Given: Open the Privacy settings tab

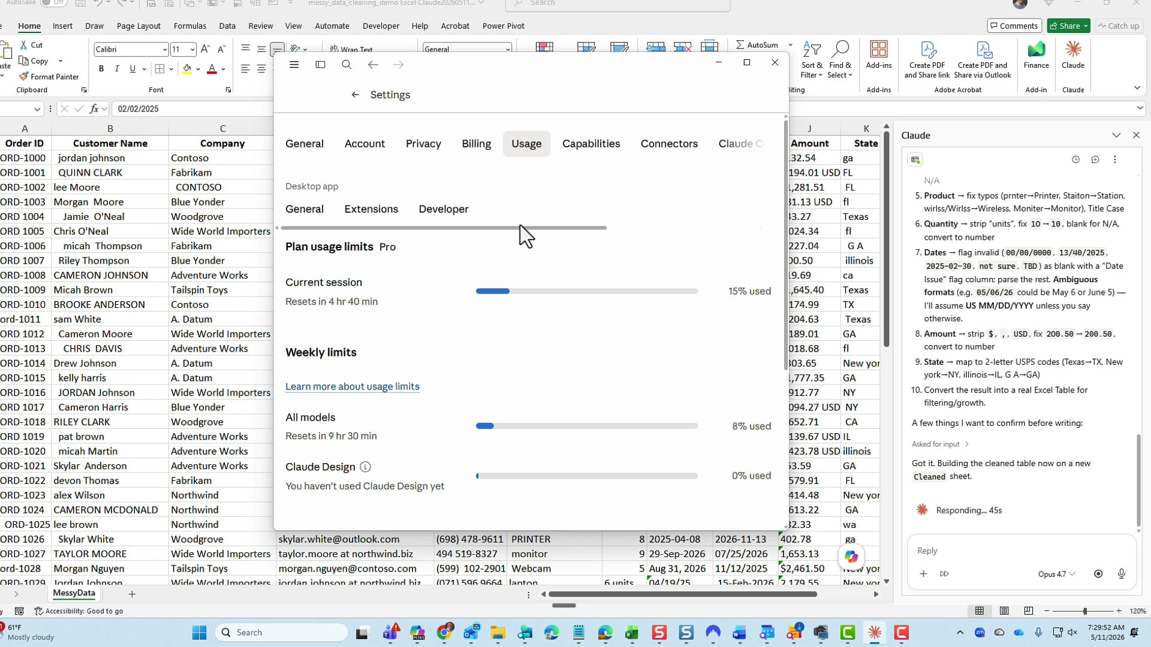Looking at the screenshot, I should point(423,144).
